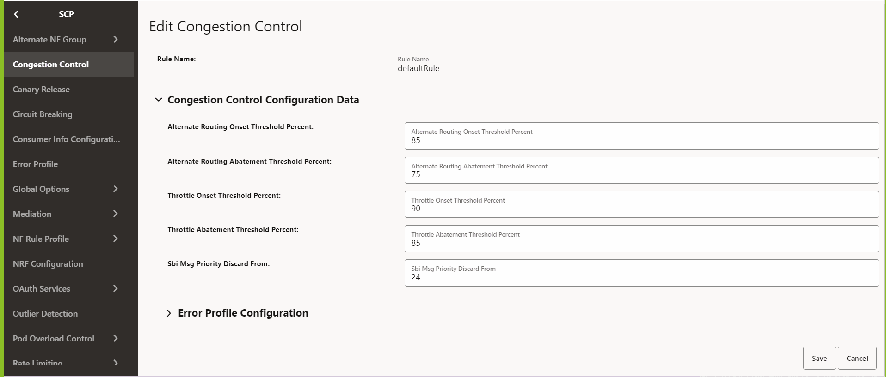Select Congestion Control in sidebar
The width and height of the screenshot is (886, 377).
(51, 65)
